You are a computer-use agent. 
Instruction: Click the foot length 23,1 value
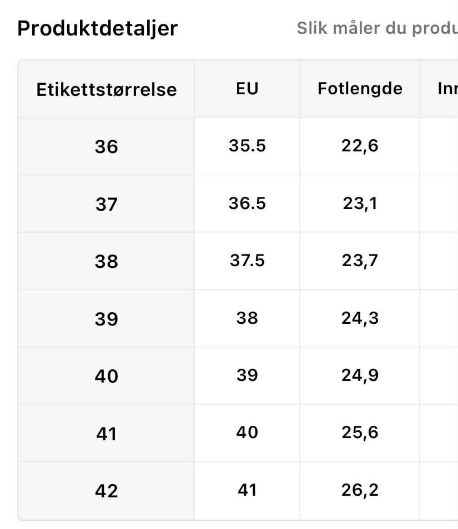coord(360,204)
